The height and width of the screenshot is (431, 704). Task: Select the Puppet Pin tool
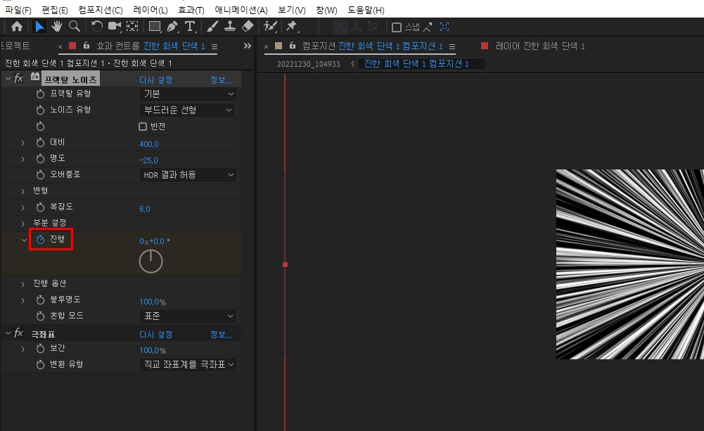(292, 27)
